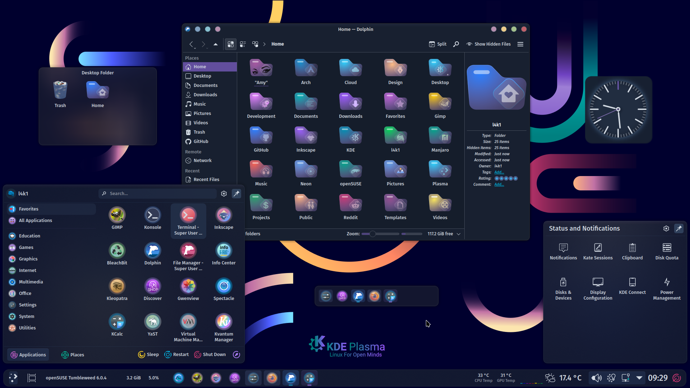Switch to the Applications tab in launcher
690x388 pixels.
(x=28, y=355)
